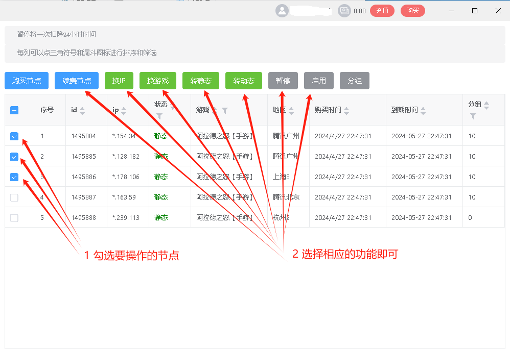510x349 pixels.
Task: Click filter funnel icon in 状态 column
Action: [x=159, y=116]
